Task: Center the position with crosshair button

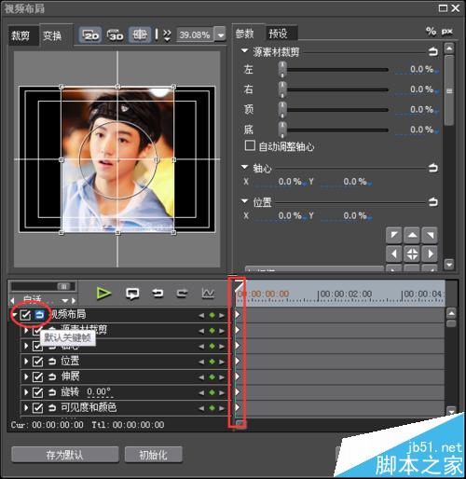Action: coord(412,254)
